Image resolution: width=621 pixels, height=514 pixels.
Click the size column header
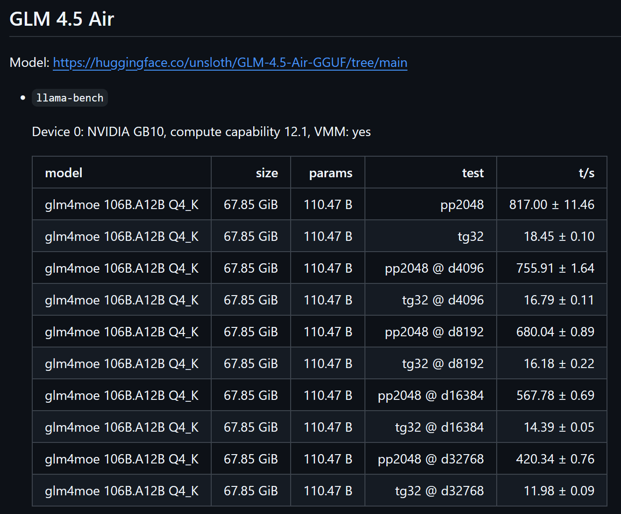click(267, 173)
